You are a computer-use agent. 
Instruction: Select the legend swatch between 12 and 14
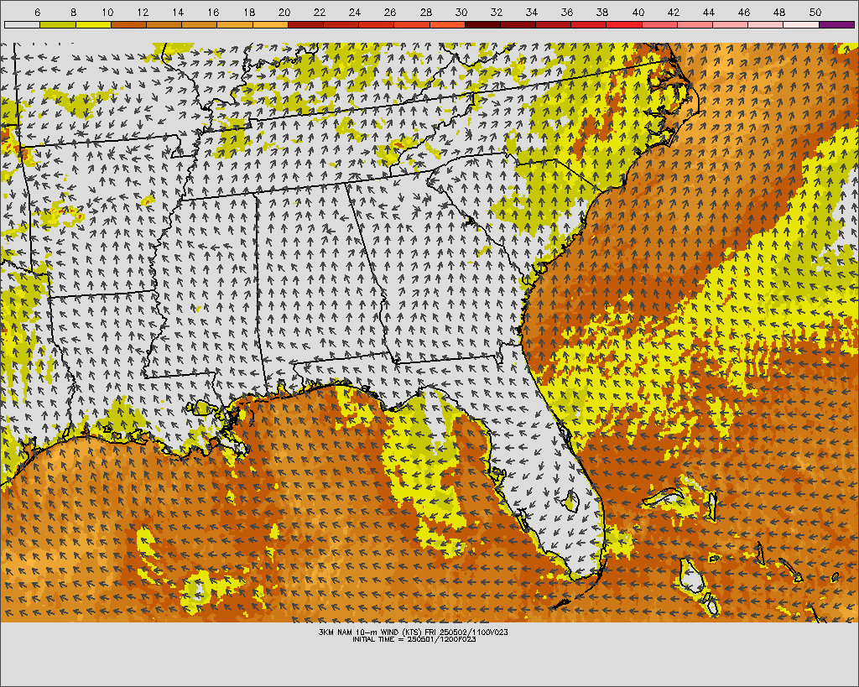pyautogui.click(x=164, y=24)
